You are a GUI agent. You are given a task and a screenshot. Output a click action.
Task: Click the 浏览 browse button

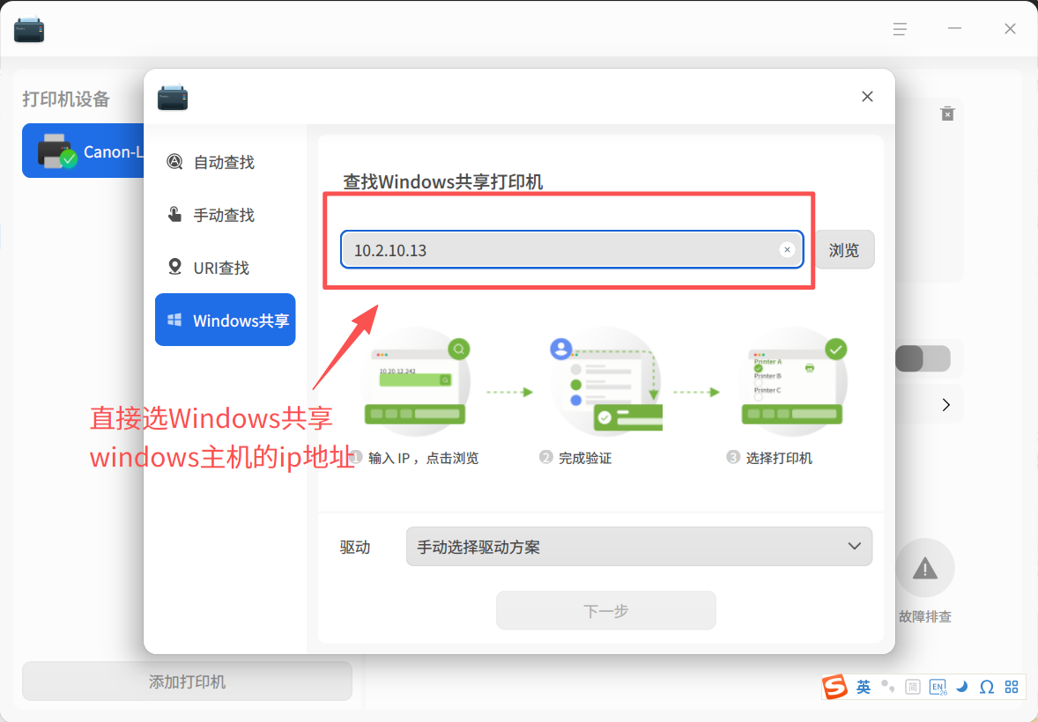point(844,249)
